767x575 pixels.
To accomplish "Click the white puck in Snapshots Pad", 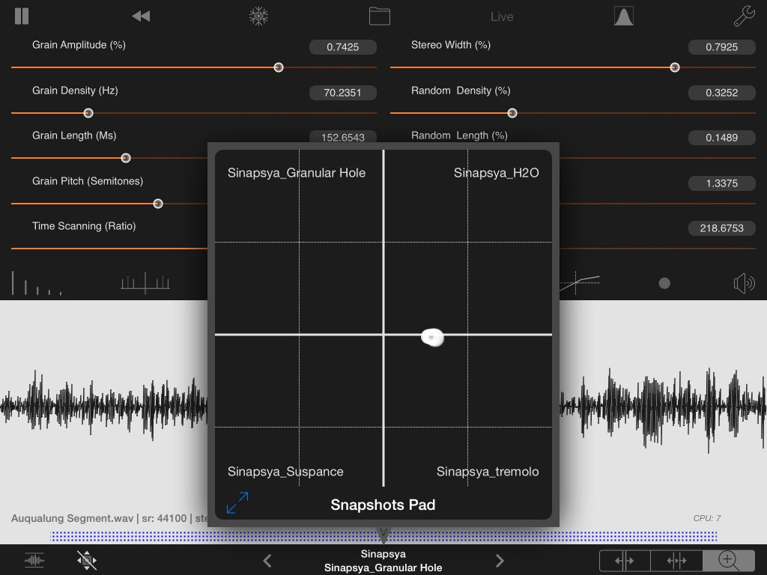I will point(432,337).
